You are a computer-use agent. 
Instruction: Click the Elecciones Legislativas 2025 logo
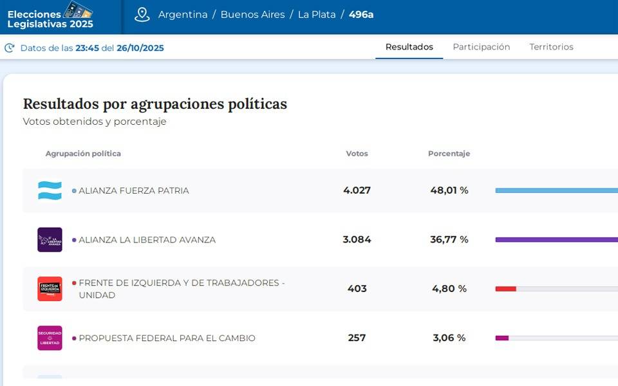[x=50, y=15]
